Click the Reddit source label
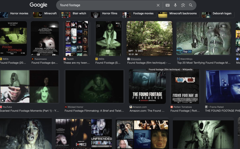The height and width of the screenshot is (149, 240). click(70, 59)
